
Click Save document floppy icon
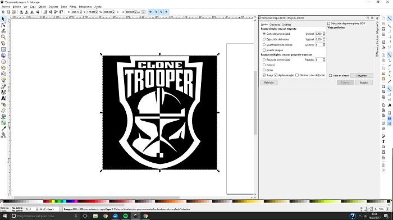click(x=383, y=29)
